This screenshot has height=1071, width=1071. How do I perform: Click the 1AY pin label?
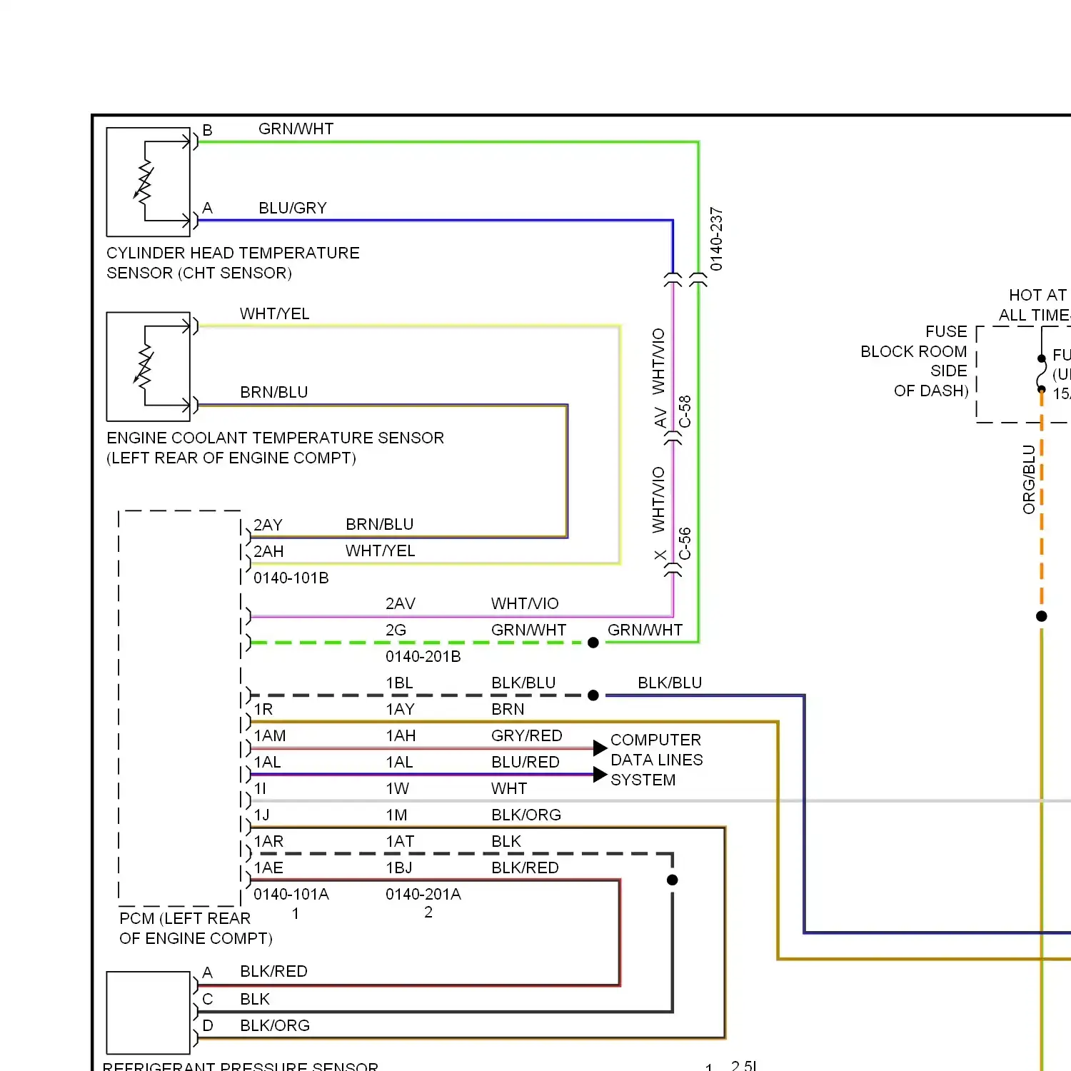(x=401, y=709)
